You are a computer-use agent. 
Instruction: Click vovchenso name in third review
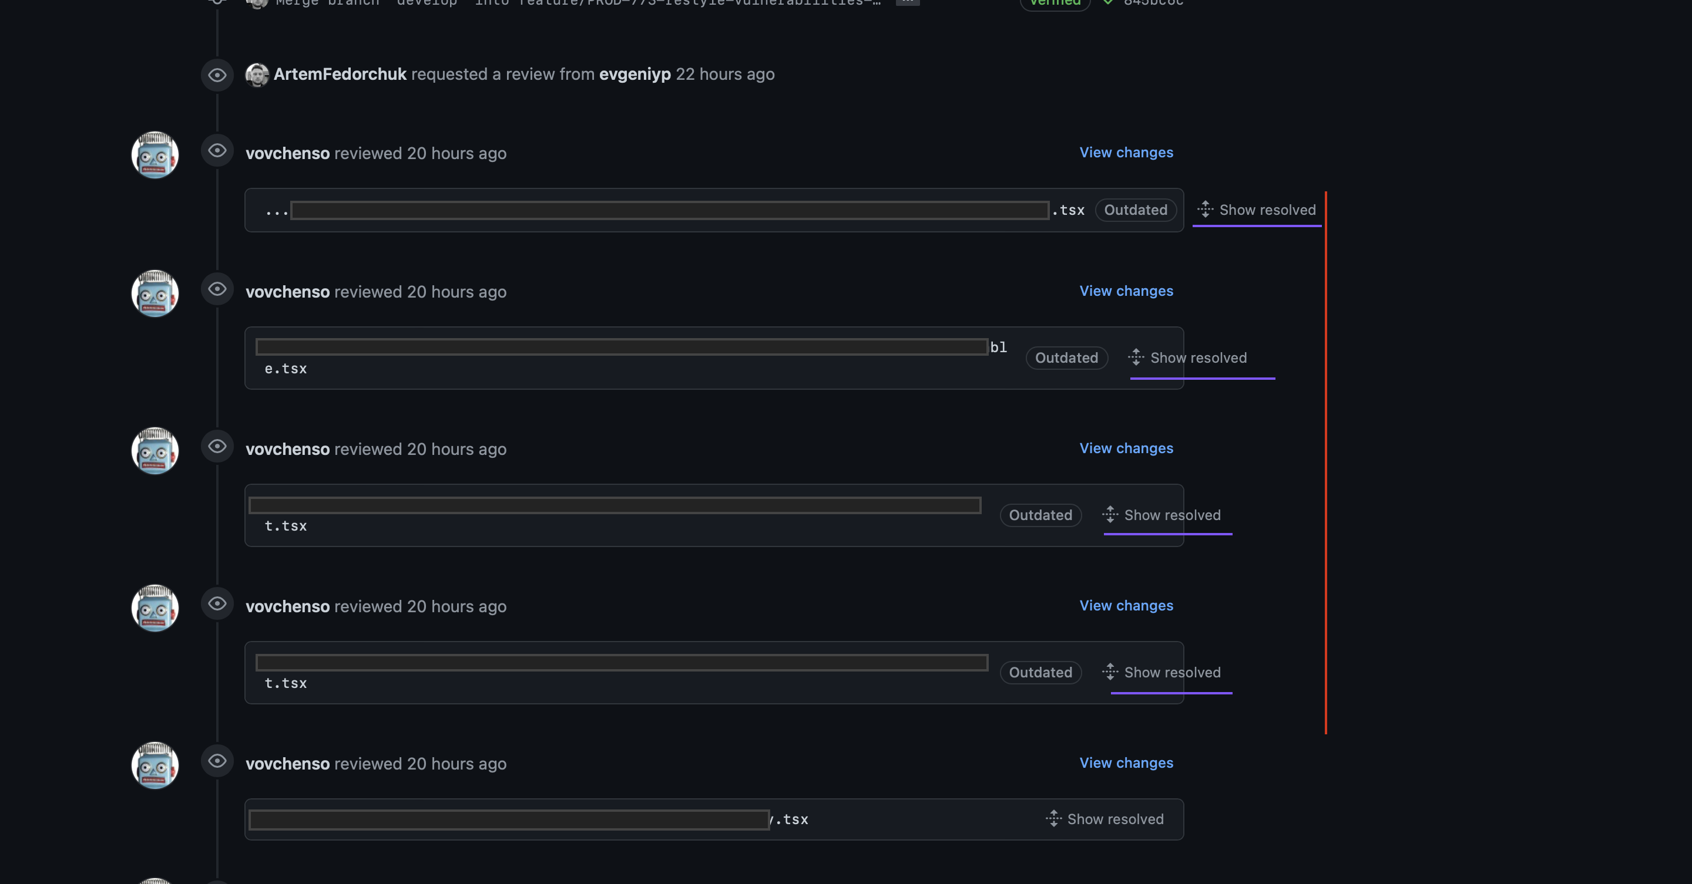288,449
